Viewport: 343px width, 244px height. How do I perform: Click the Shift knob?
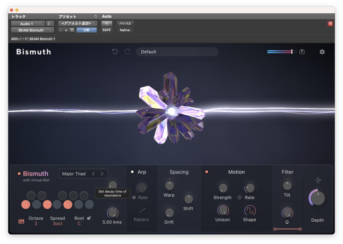(x=189, y=199)
